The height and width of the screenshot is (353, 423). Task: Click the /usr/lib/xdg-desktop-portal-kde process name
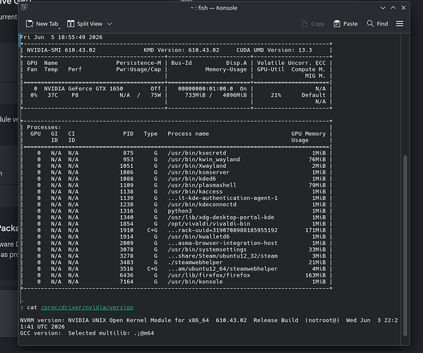[220, 217]
